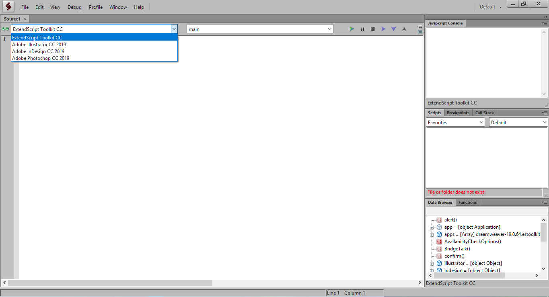This screenshot has height=297, width=549.
Task: Click the Step Into debug arrow
Action: tap(394, 29)
